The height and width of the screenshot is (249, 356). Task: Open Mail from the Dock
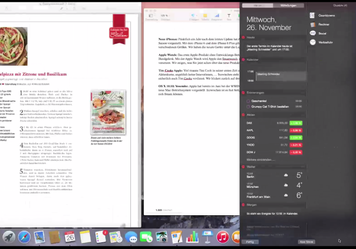[x=39, y=237]
